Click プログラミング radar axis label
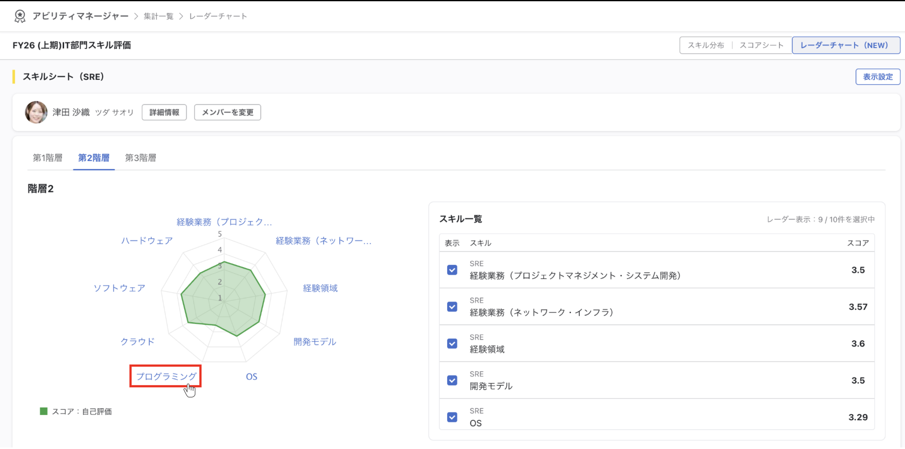 point(166,377)
